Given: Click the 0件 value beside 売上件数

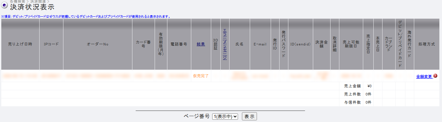Looking at the screenshot, I should (x=368, y=94).
